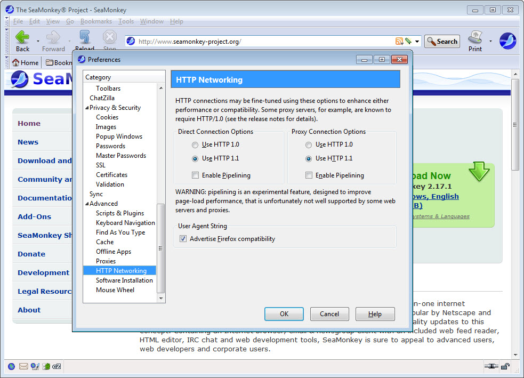Click the Home house icon on bookmarks bar

point(15,62)
